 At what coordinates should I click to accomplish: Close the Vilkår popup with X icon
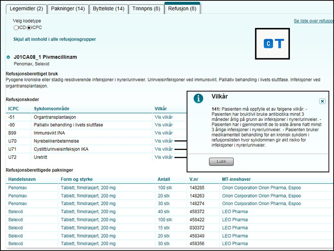(x=322, y=101)
